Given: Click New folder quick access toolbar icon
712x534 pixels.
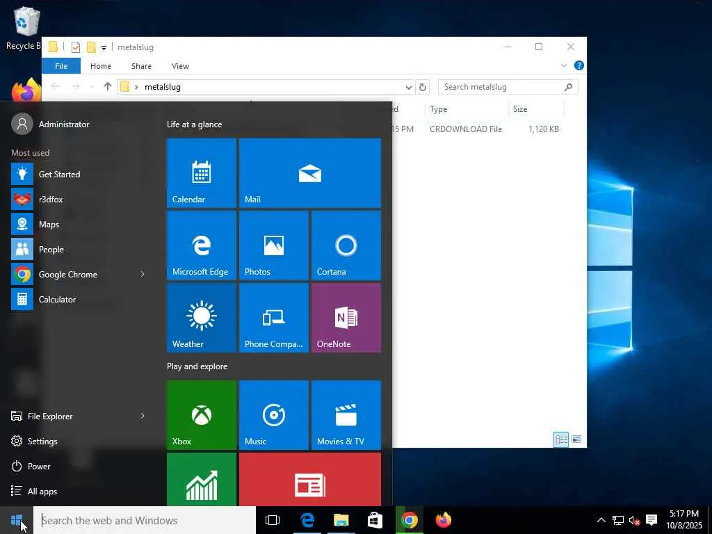Looking at the screenshot, I should tap(91, 47).
